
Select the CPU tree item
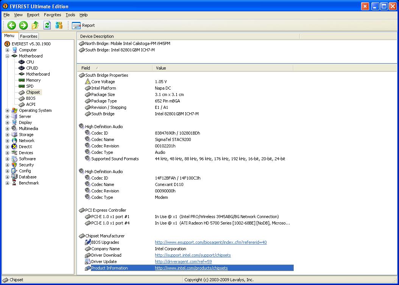click(x=30, y=62)
